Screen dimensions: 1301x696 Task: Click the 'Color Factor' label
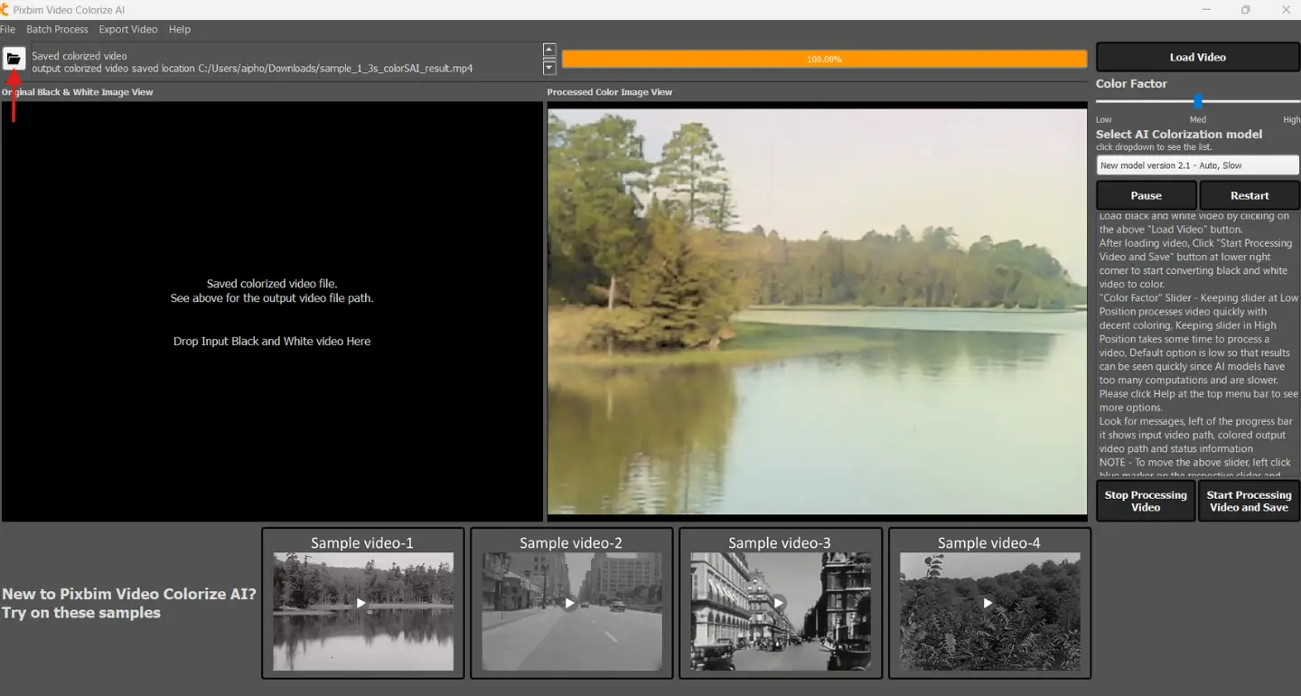tap(1131, 83)
